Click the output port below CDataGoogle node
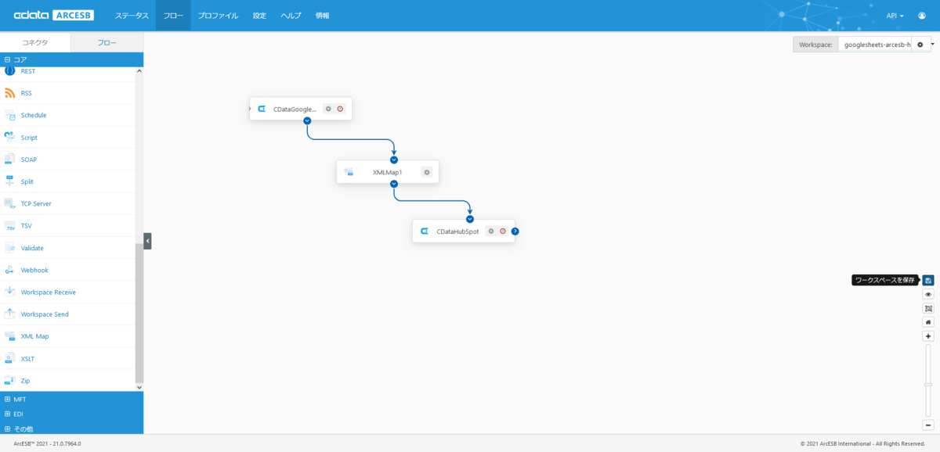Image resolution: width=940 pixels, height=452 pixels. 307,120
